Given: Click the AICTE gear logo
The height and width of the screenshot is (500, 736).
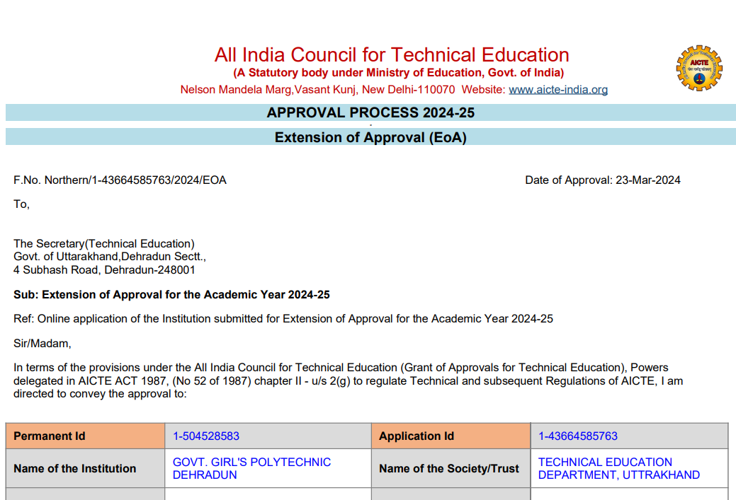Looking at the screenshot, I should (x=699, y=68).
